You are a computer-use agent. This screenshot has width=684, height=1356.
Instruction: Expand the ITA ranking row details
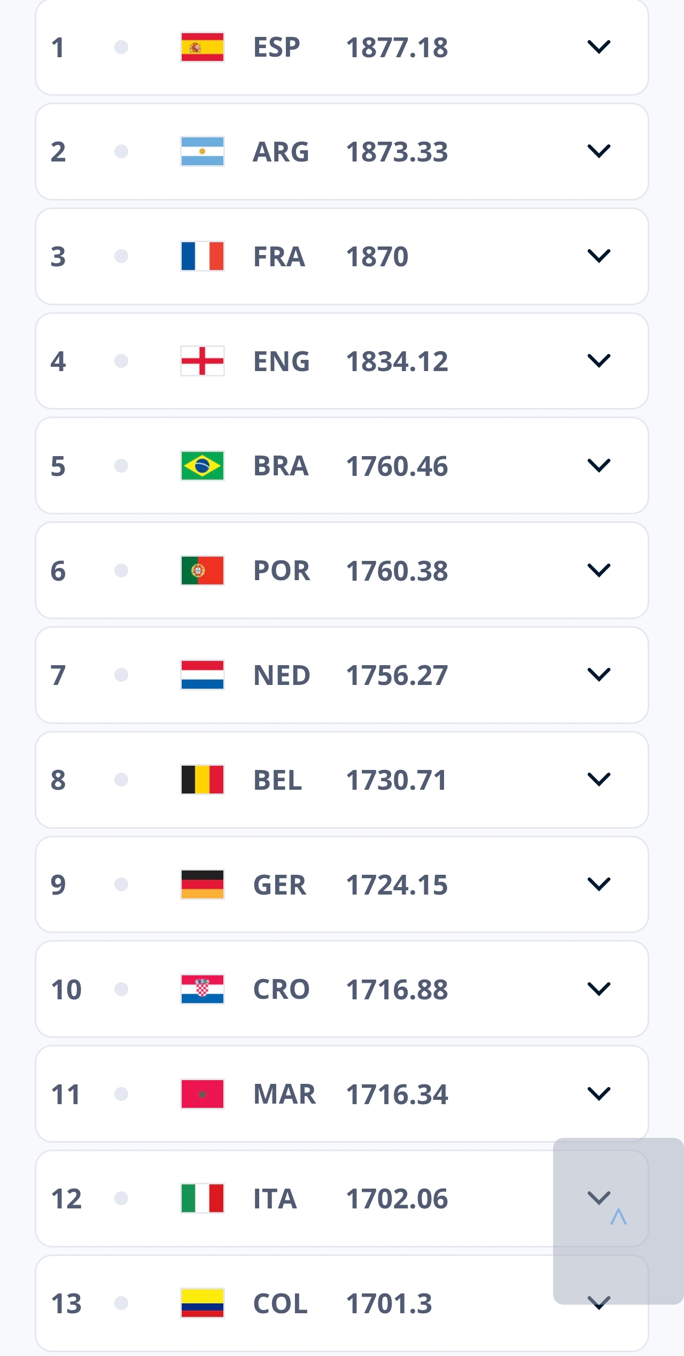pyautogui.click(x=598, y=1198)
